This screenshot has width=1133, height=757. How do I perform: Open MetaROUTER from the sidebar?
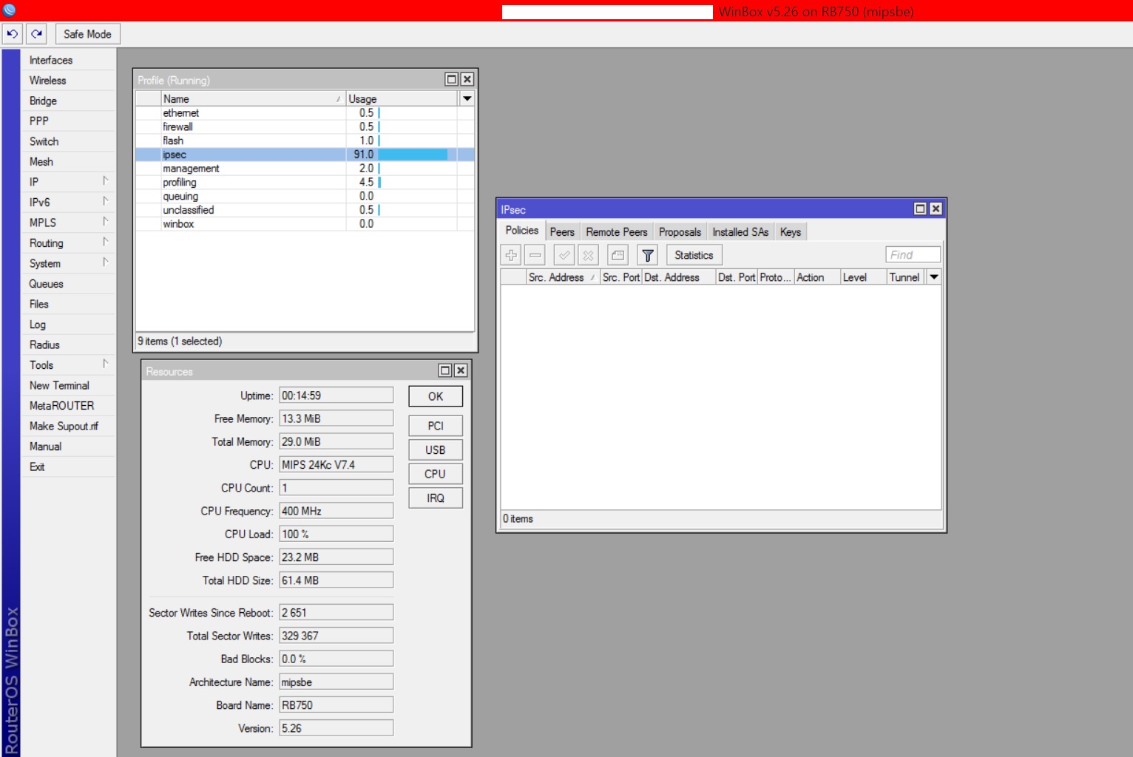tap(68, 406)
